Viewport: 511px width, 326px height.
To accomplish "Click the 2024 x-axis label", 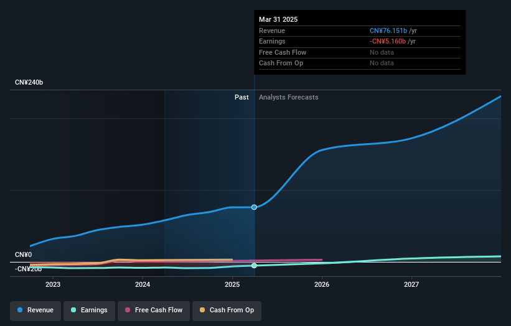I will coord(143,284).
